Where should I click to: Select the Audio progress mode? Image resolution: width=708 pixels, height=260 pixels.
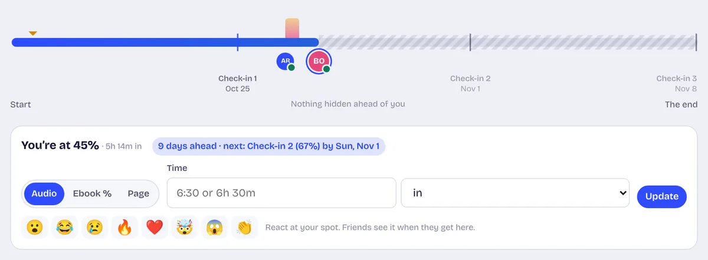pos(44,193)
